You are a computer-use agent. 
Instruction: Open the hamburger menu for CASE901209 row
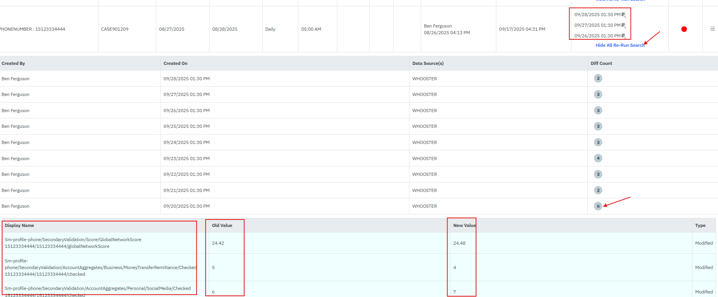712,29
